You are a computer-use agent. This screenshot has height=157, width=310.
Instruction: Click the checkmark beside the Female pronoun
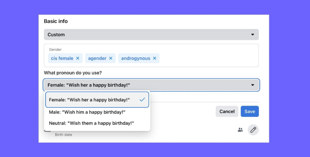[x=142, y=100]
